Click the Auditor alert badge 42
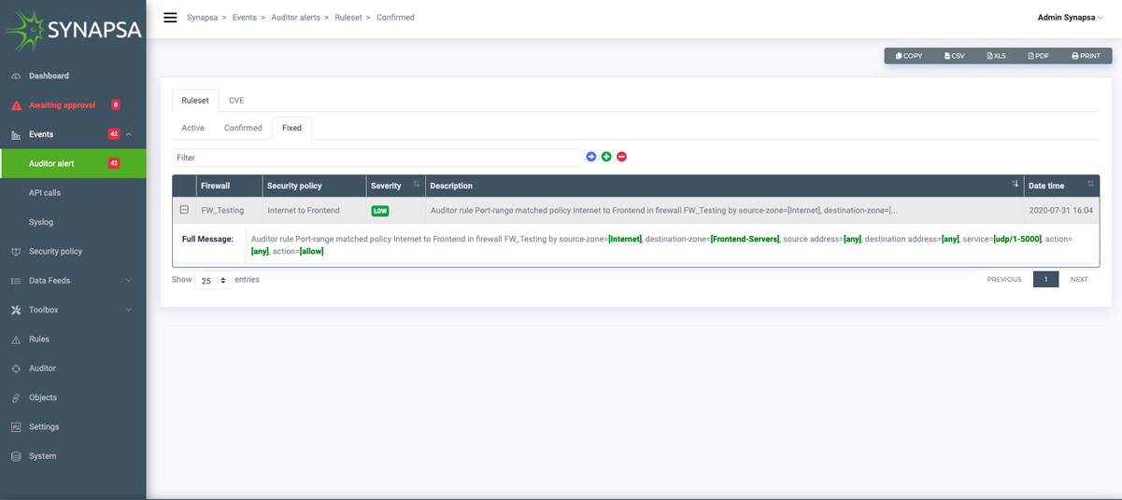The image size is (1122, 500). (114, 163)
